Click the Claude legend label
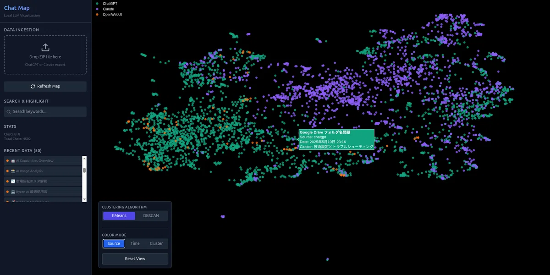 [108, 9]
